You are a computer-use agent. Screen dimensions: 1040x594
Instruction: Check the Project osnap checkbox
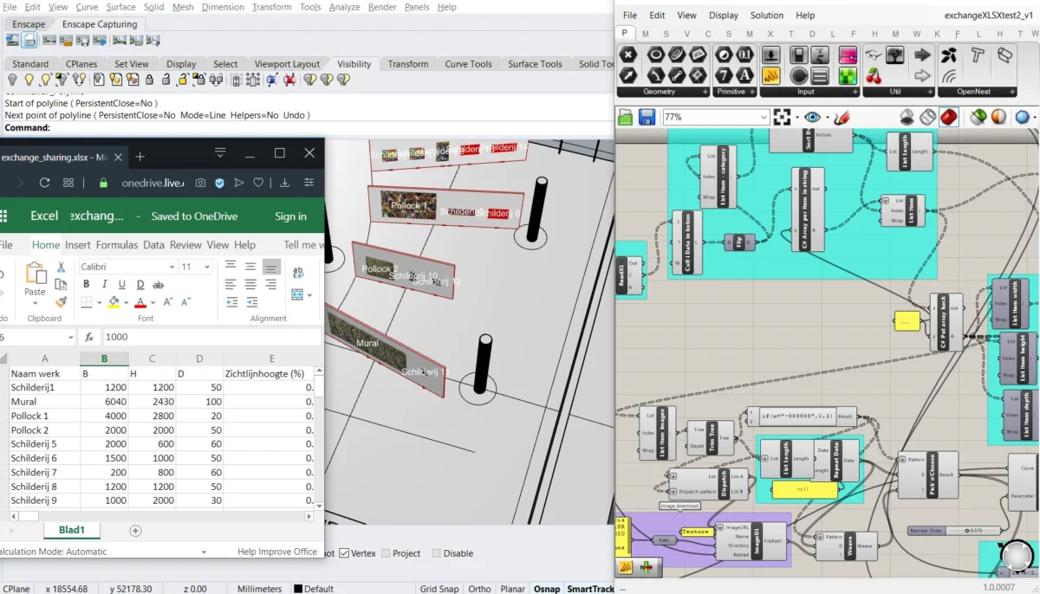coord(386,553)
